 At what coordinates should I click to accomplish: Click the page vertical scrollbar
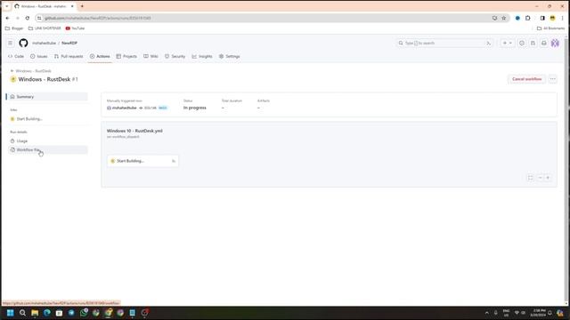click(x=566, y=171)
